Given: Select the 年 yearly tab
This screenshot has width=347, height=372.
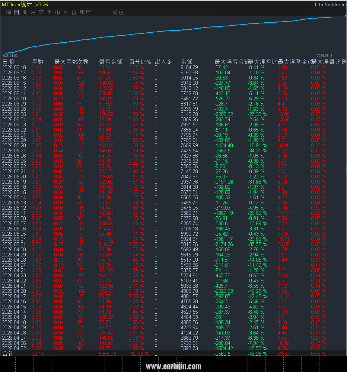Looking at the screenshot, I should (x=50, y=12).
